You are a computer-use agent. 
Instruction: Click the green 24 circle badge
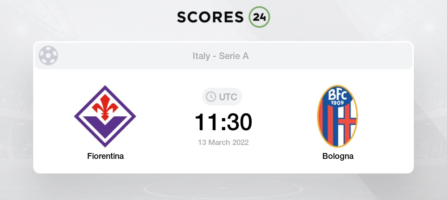259,17
